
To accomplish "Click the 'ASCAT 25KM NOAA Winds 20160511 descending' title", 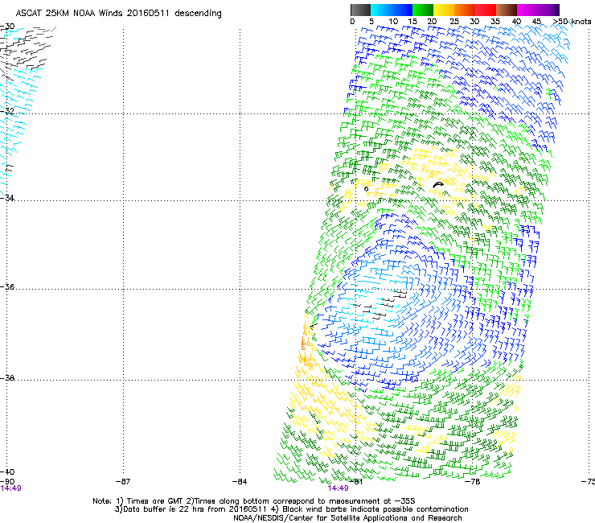I will [118, 13].
